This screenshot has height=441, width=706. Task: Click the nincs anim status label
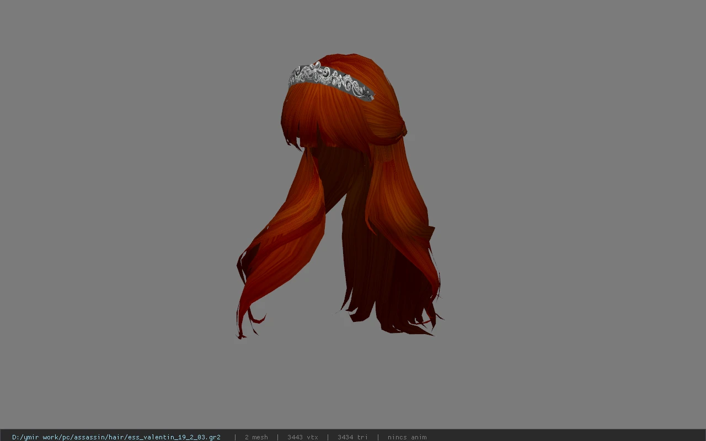pos(407,437)
